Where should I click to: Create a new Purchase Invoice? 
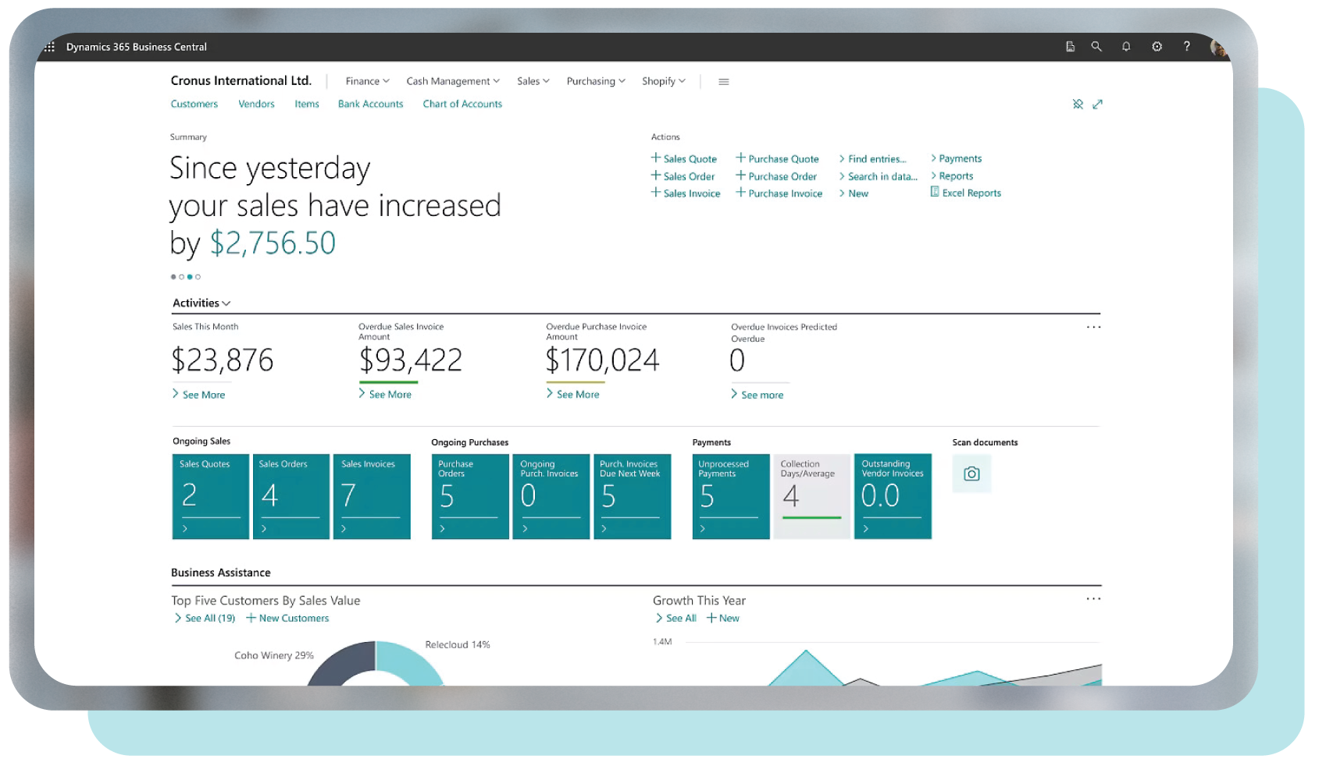[x=779, y=193]
